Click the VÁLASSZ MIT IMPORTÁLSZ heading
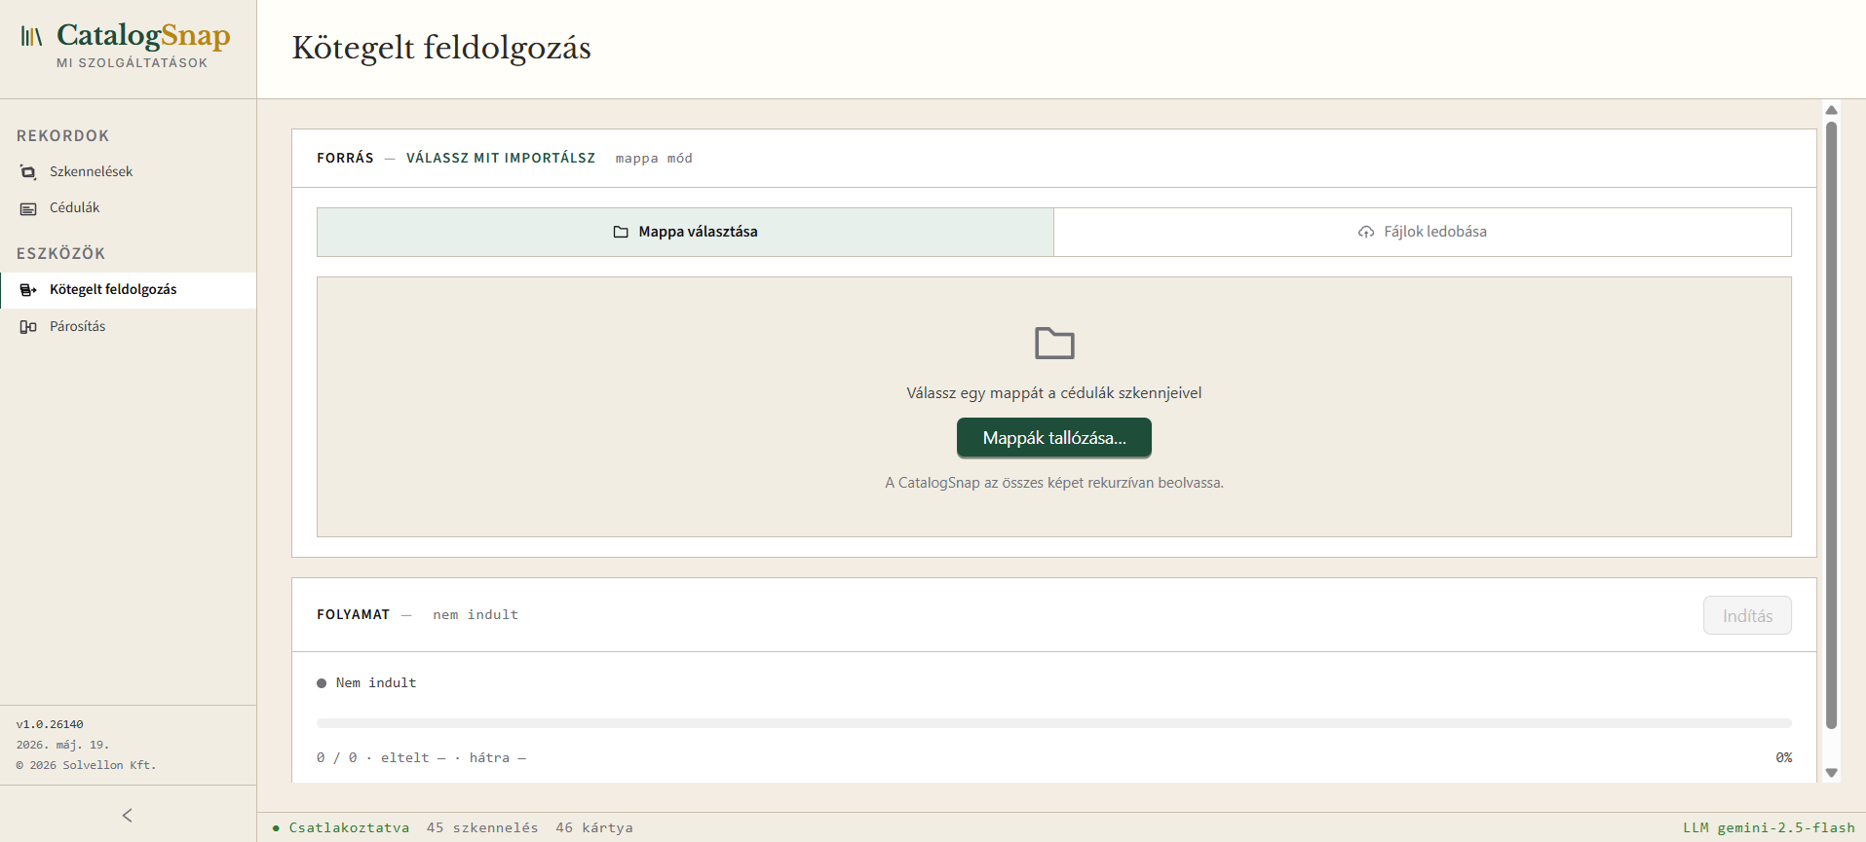Image resolution: width=1866 pixels, height=842 pixels. pos(501,158)
